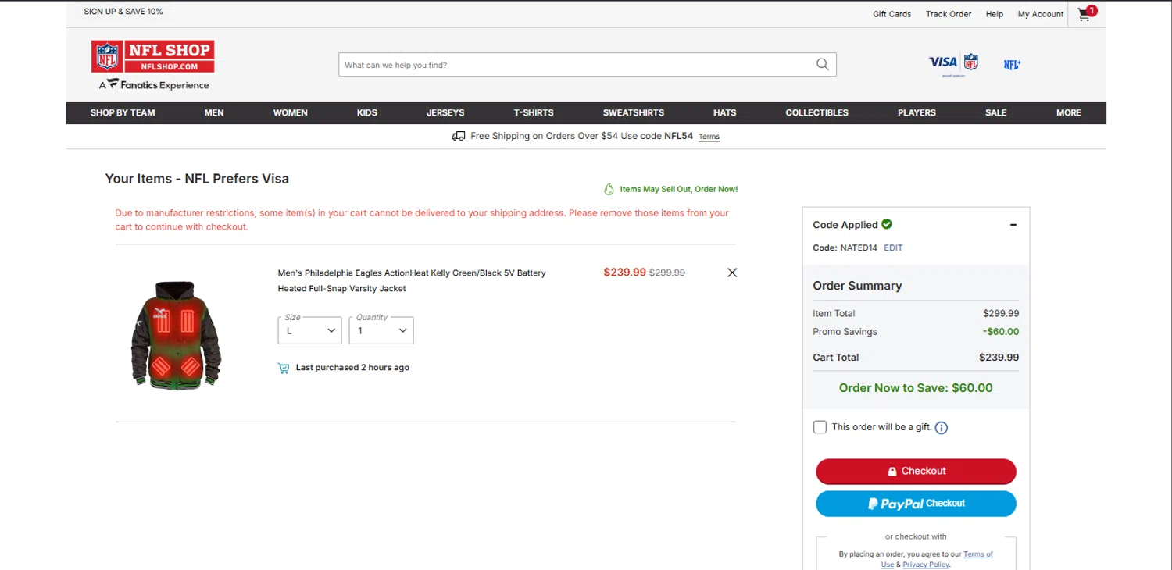
Task: Open the Kids menu
Action: pyautogui.click(x=367, y=112)
